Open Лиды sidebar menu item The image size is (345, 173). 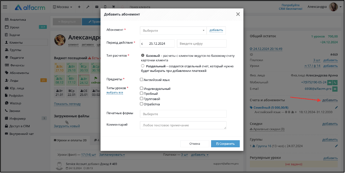point(14,81)
